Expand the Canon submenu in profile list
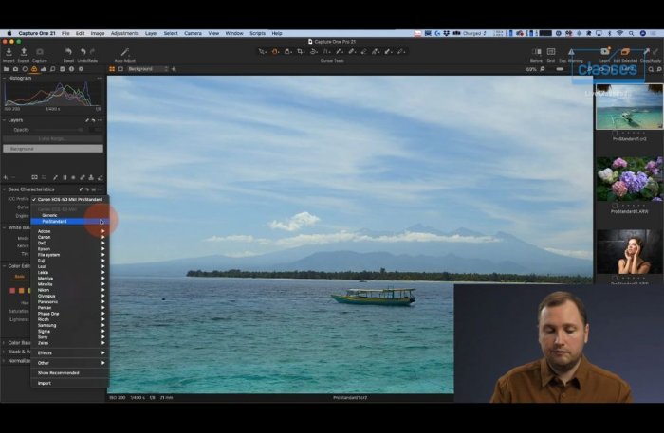This screenshot has height=433, width=664. click(x=46, y=237)
